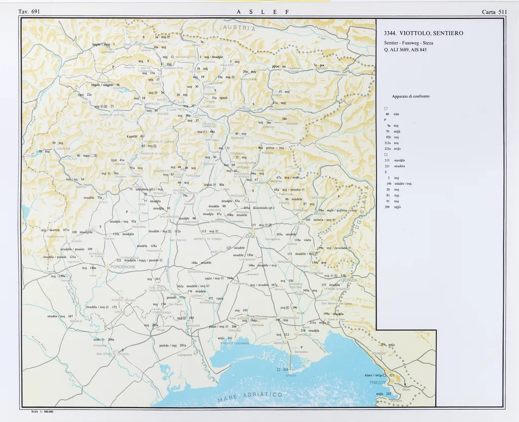This screenshot has height=422, width=519.
Task: Click legend entry '19b trišadôr / troj'
Action: coord(399,184)
